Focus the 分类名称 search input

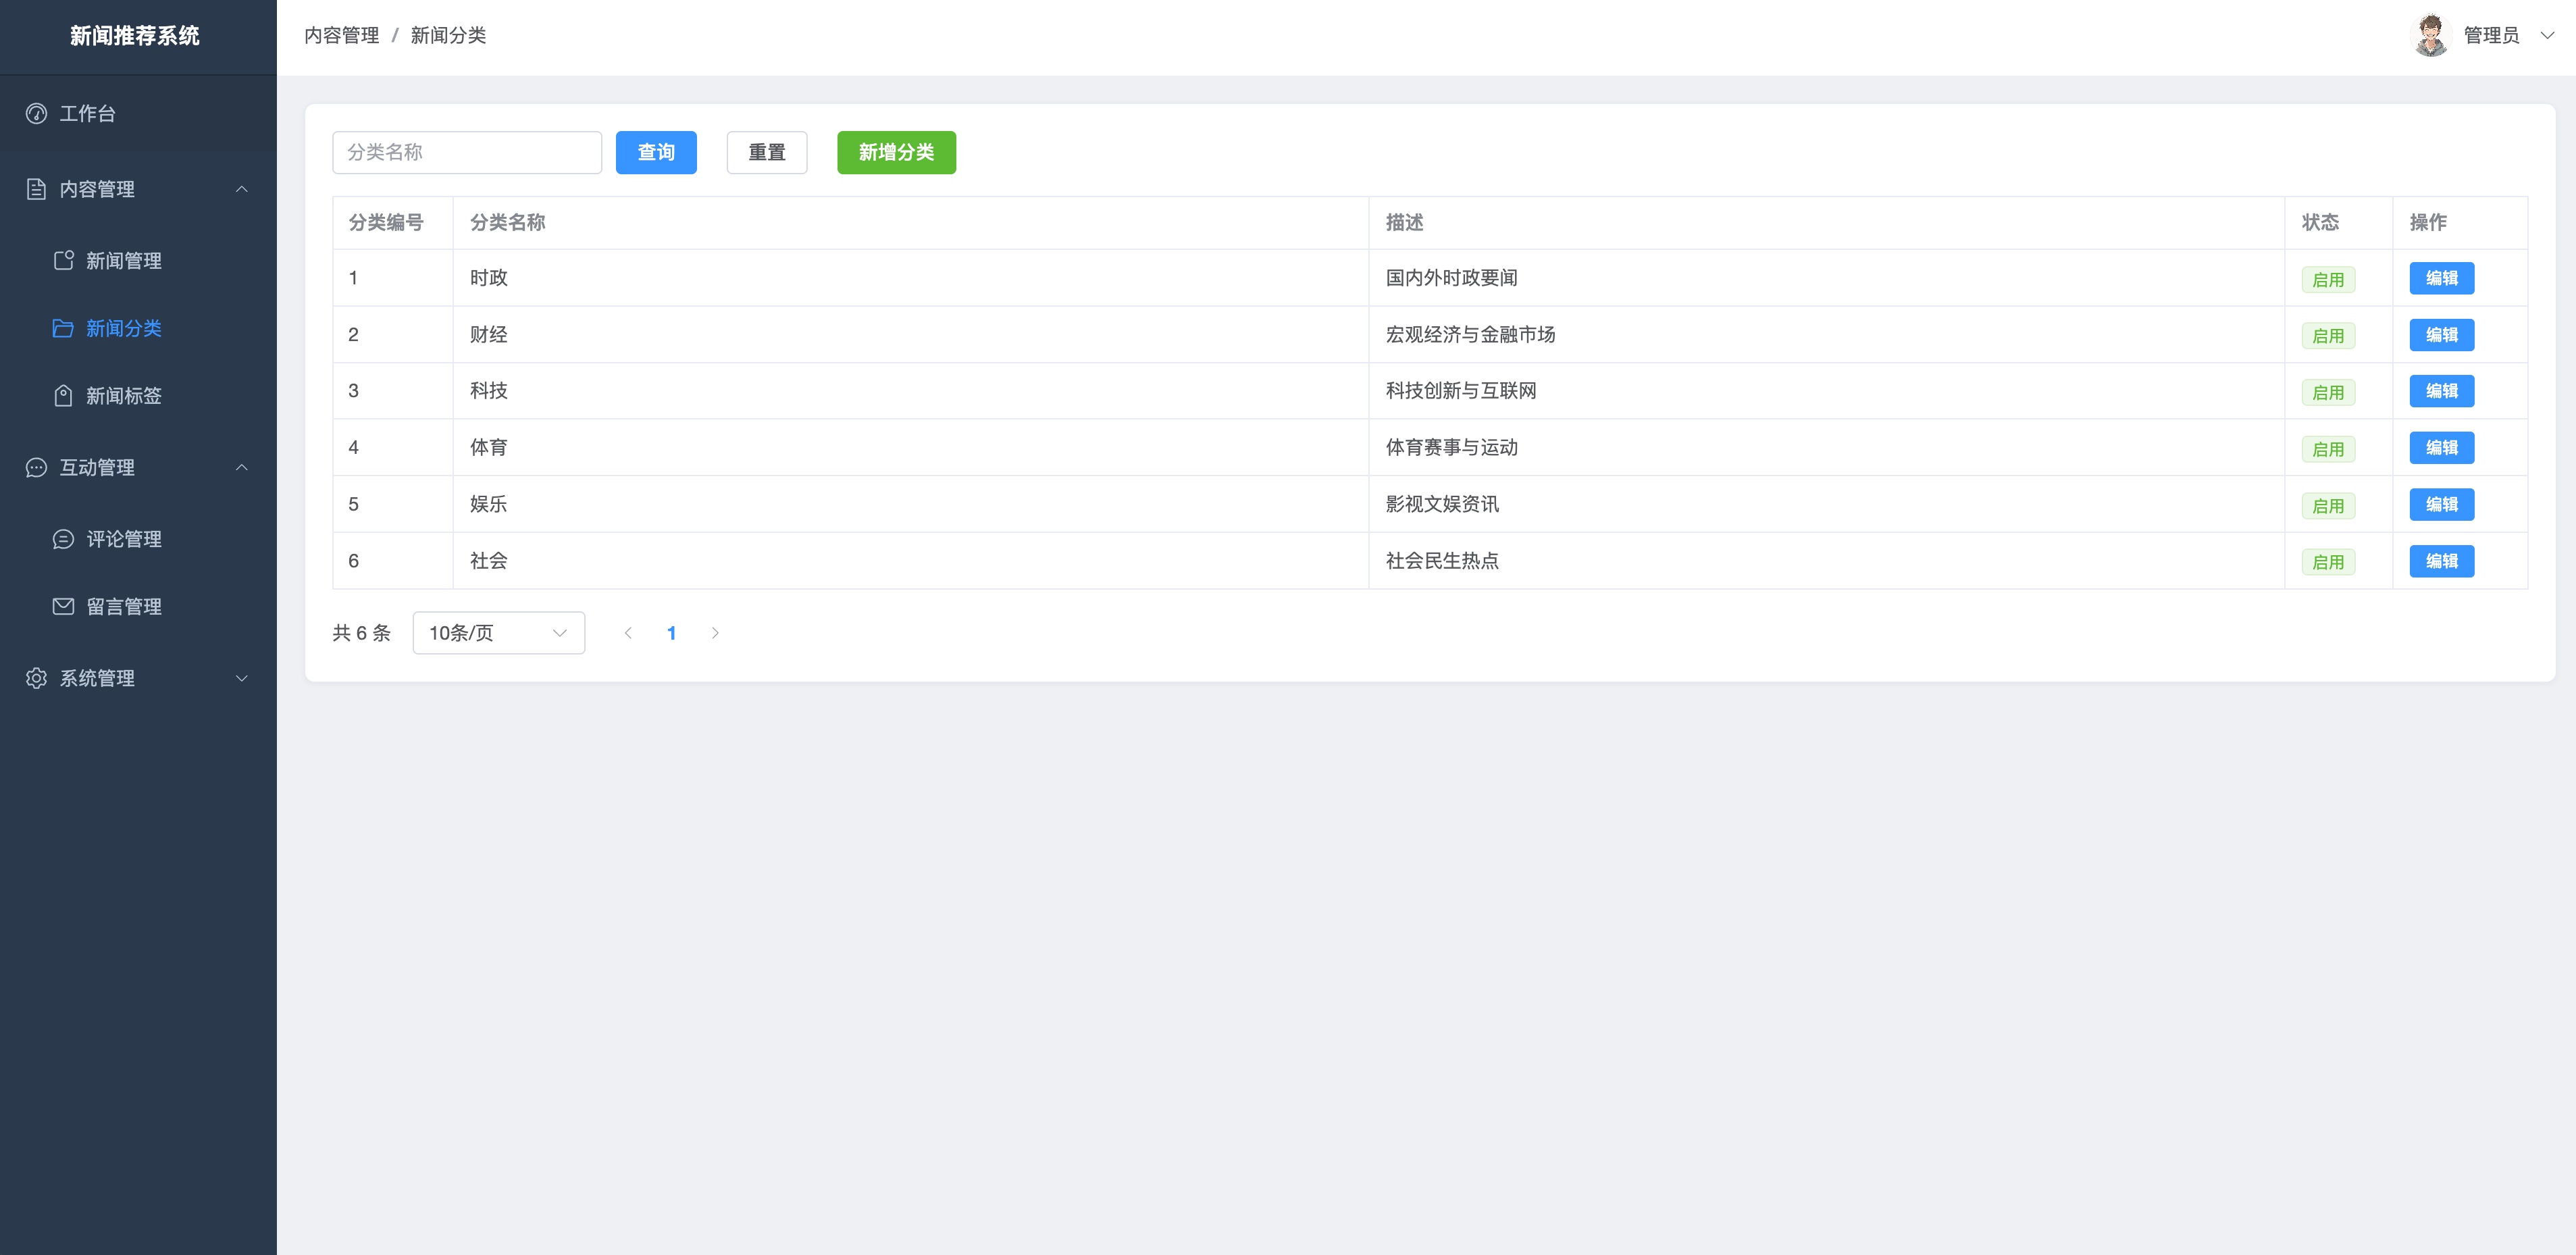pos(467,152)
